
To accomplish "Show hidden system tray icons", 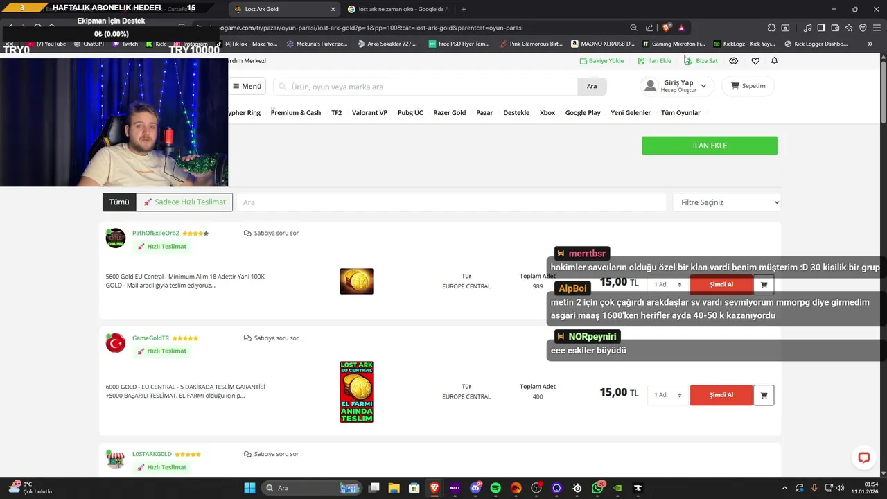I will coord(784,488).
